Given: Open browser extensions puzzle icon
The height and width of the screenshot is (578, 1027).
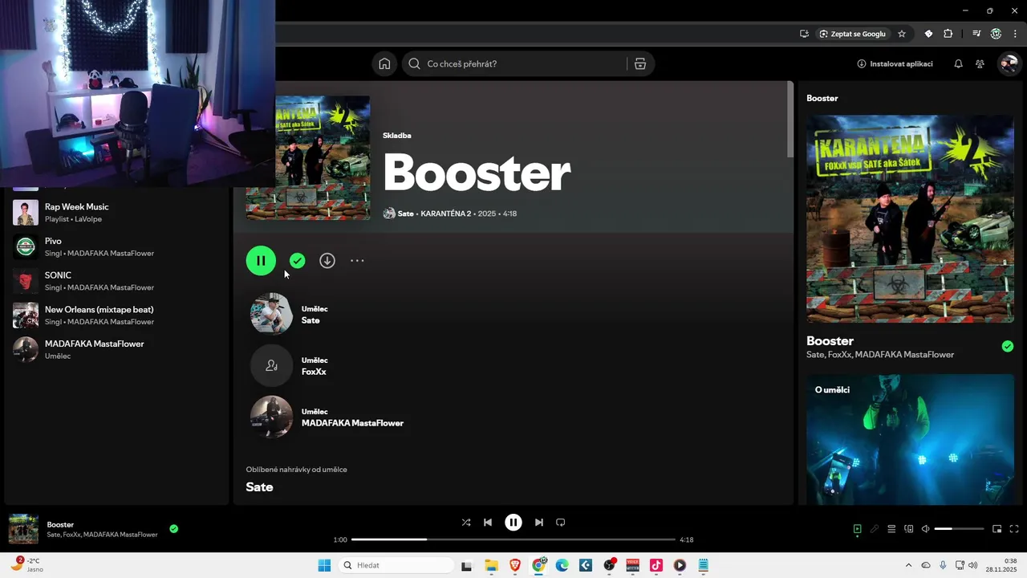Looking at the screenshot, I should [948, 34].
